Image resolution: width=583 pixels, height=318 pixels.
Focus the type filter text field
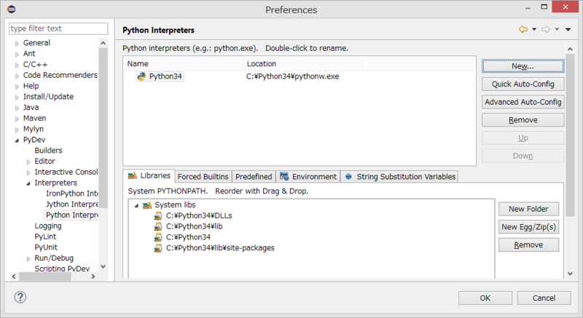click(x=58, y=28)
